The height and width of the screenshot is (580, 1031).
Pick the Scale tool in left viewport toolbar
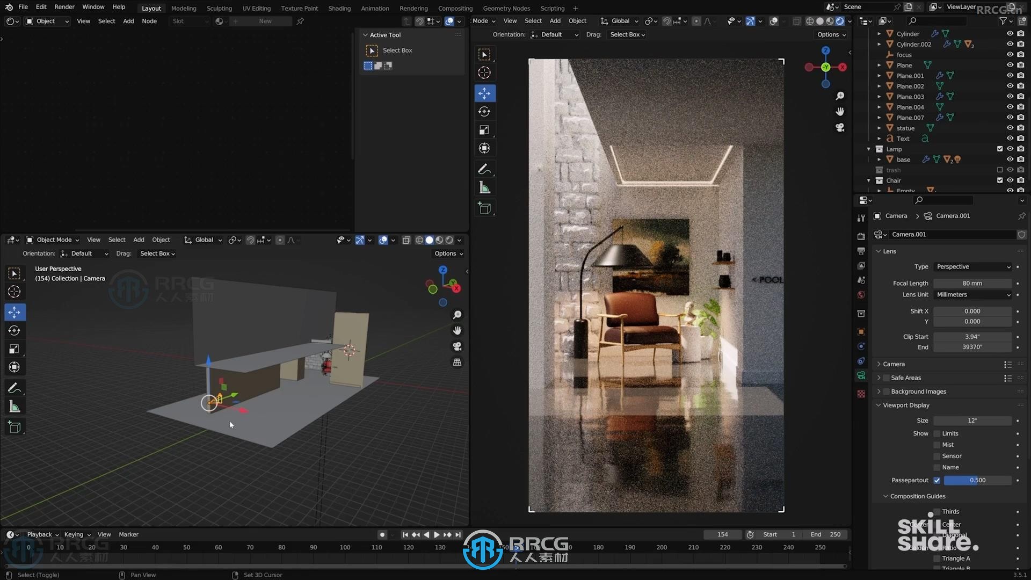coord(14,349)
